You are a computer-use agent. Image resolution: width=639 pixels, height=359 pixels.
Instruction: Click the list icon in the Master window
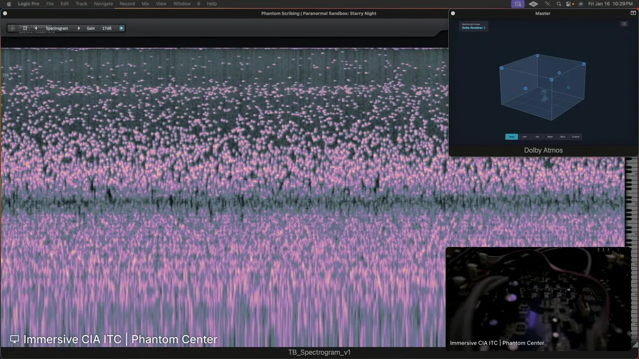(624, 24)
